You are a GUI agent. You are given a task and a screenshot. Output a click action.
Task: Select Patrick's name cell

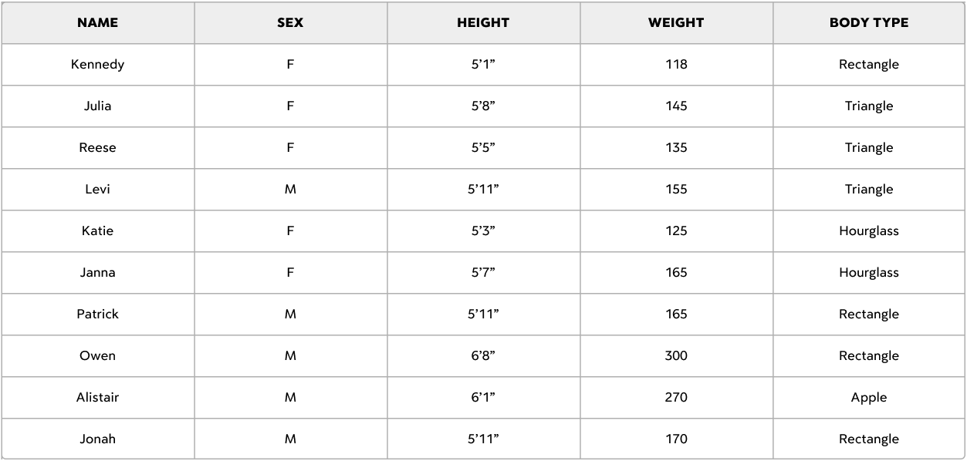[x=97, y=315]
